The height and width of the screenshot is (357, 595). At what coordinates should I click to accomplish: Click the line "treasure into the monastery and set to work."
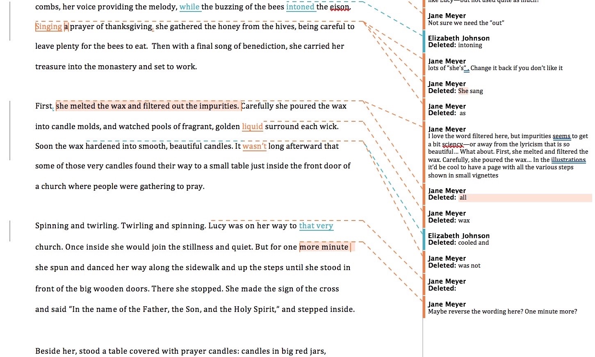tap(116, 66)
